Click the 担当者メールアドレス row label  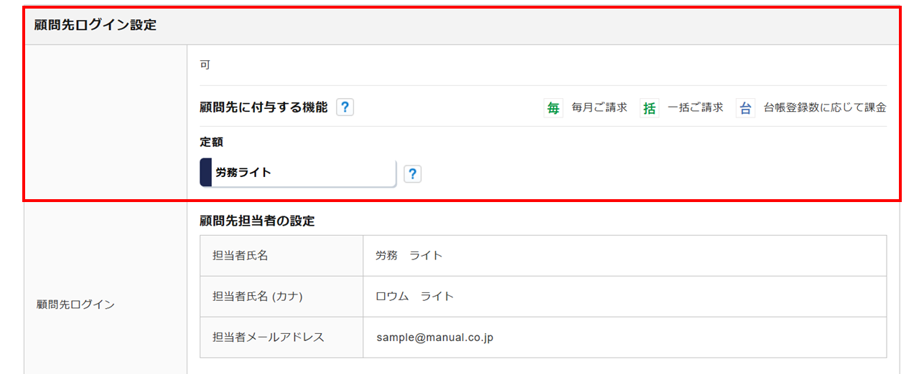pos(268,337)
